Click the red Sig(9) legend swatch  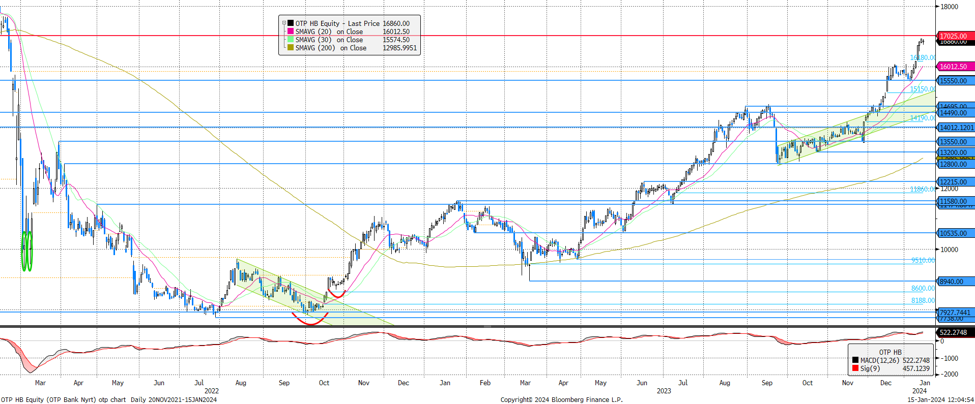(x=855, y=368)
